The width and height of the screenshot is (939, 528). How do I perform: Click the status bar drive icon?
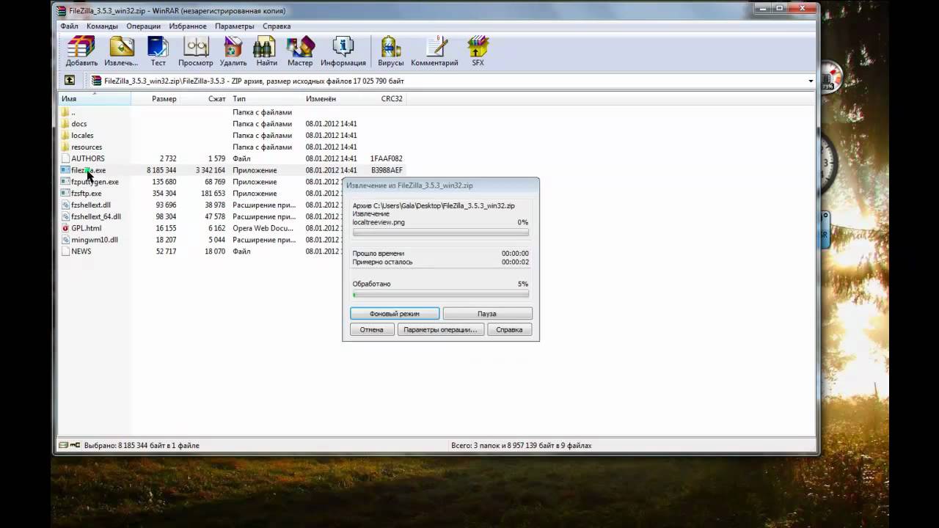pos(63,445)
